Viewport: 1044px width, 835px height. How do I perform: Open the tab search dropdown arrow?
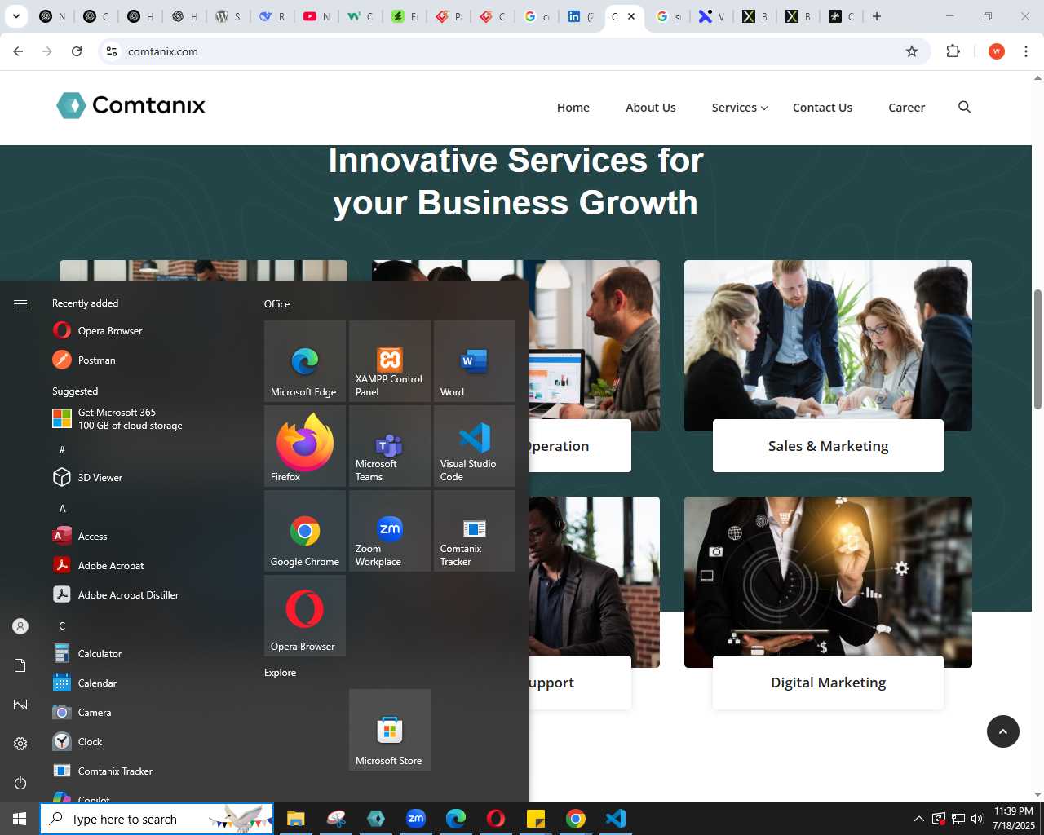[15, 16]
